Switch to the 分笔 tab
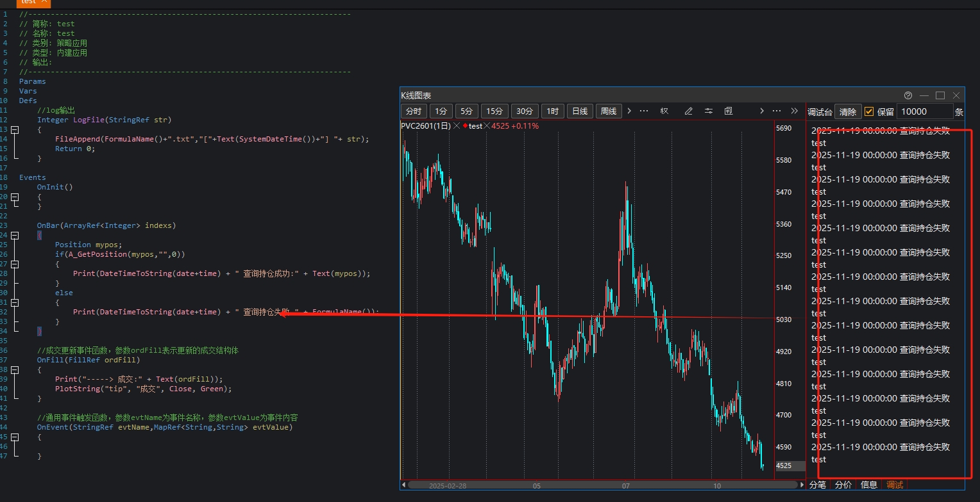Image resolution: width=980 pixels, height=502 pixels. 818,485
